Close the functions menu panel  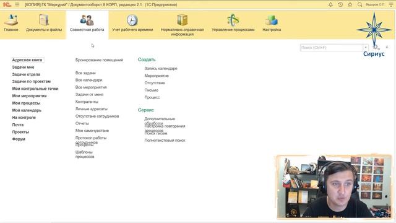pos(387,47)
